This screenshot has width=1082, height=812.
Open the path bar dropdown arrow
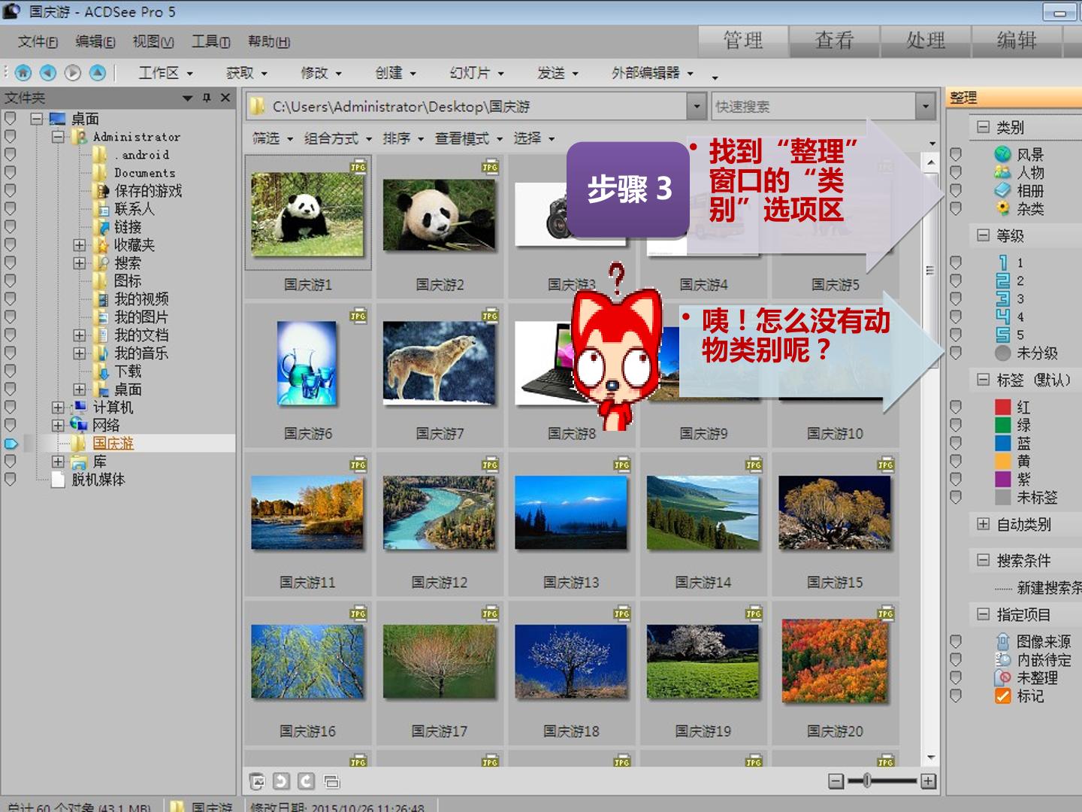point(697,106)
